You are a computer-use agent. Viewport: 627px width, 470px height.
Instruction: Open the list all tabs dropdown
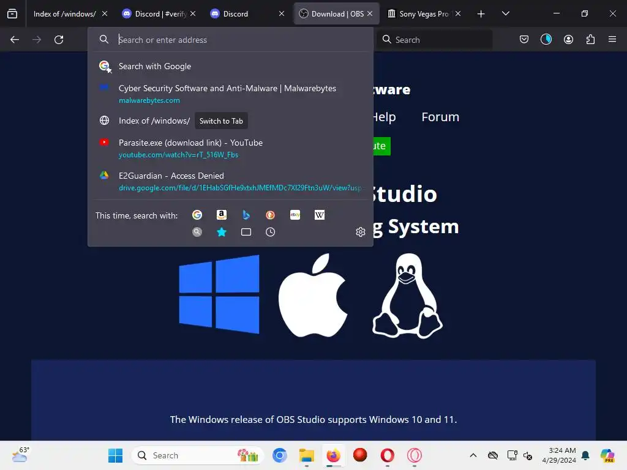pos(505,13)
